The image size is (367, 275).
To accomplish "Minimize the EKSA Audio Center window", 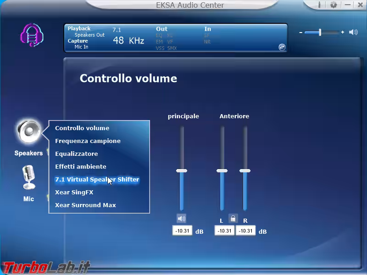I will pyautogui.click(x=348, y=5).
